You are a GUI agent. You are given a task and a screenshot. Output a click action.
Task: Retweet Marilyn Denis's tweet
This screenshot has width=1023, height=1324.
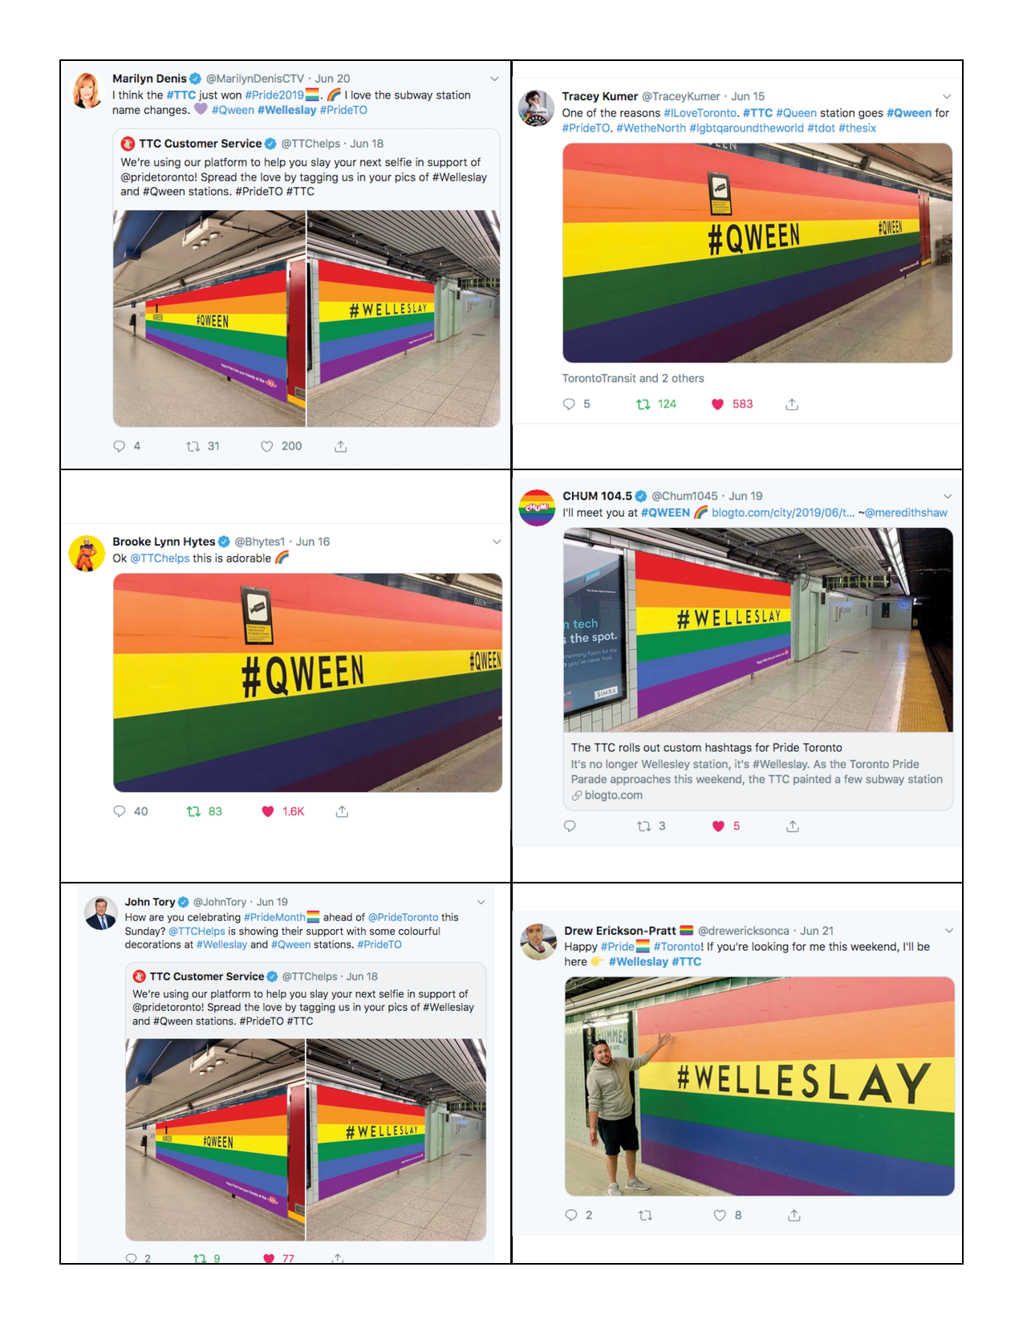click(x=193, y=446)
